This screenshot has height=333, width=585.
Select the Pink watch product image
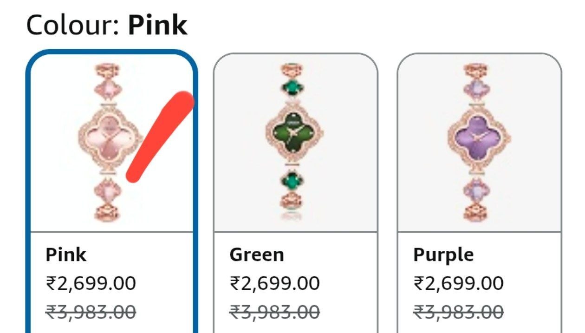point(110,142)
